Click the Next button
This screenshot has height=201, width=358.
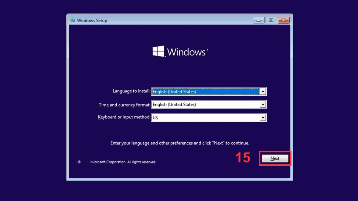click(274, 158)
